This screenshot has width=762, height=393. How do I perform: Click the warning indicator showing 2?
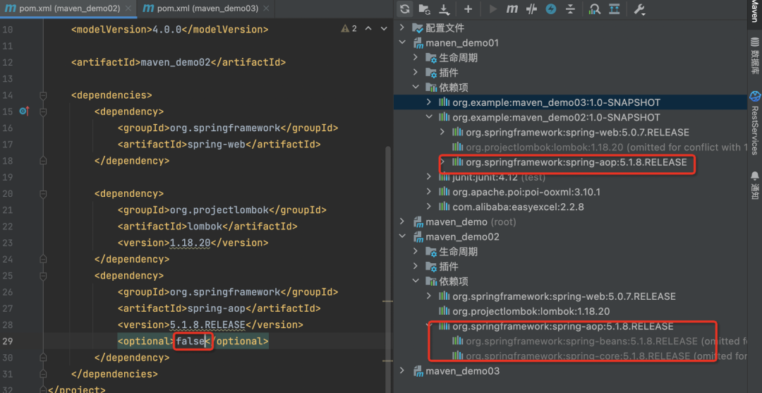pyautogui.click(x=349, y=29)
